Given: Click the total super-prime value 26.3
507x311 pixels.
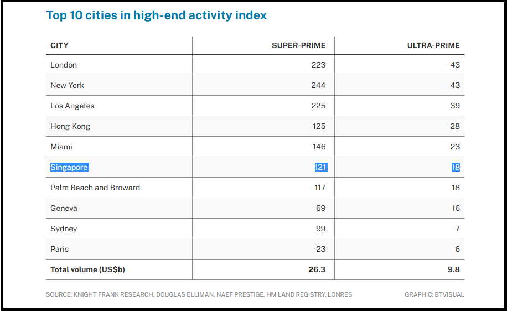Looking at the screenshot, I should tap(318, 270).
